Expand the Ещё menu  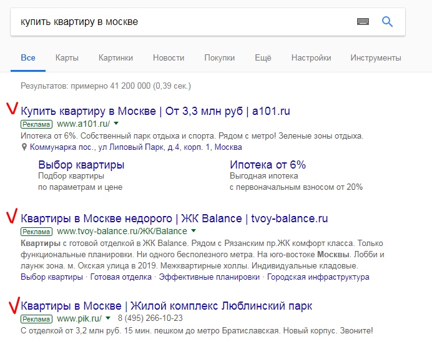coord(263,58)
